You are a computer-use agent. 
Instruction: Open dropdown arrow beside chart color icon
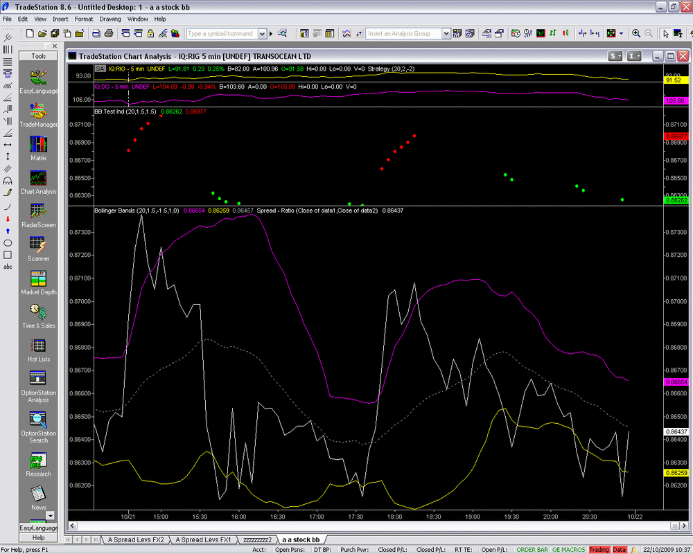click(621, 33)
